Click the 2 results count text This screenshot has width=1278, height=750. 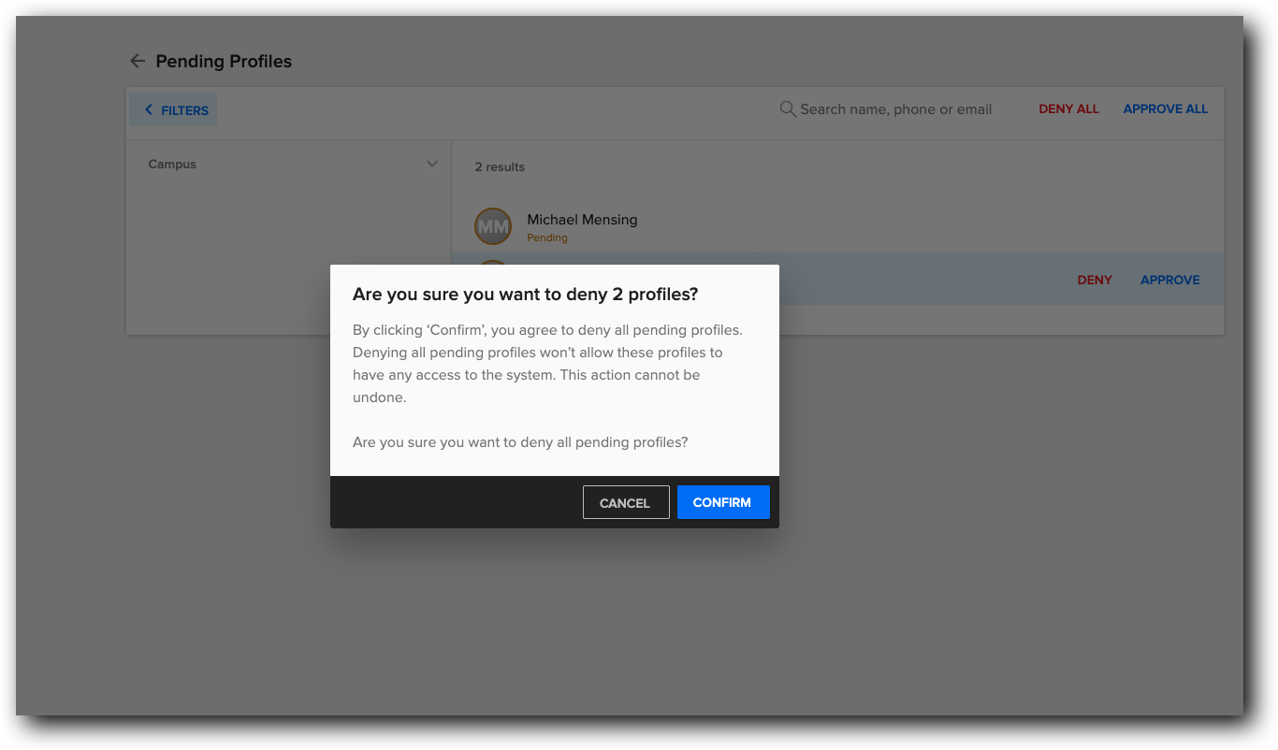(x=500, y=167)
